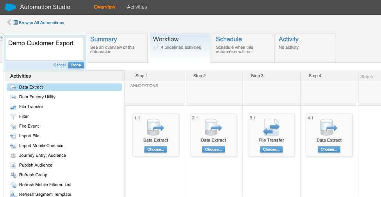Click the automation name text field
Image resolution: width=381 pixels, height=197 pixels.
click(x=45, y=49)
